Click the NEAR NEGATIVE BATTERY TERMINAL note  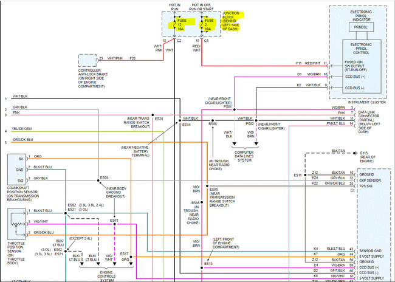pos(136,151)
